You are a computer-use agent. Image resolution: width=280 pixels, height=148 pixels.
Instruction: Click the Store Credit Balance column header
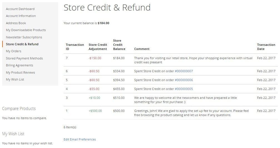coord(119,45)
